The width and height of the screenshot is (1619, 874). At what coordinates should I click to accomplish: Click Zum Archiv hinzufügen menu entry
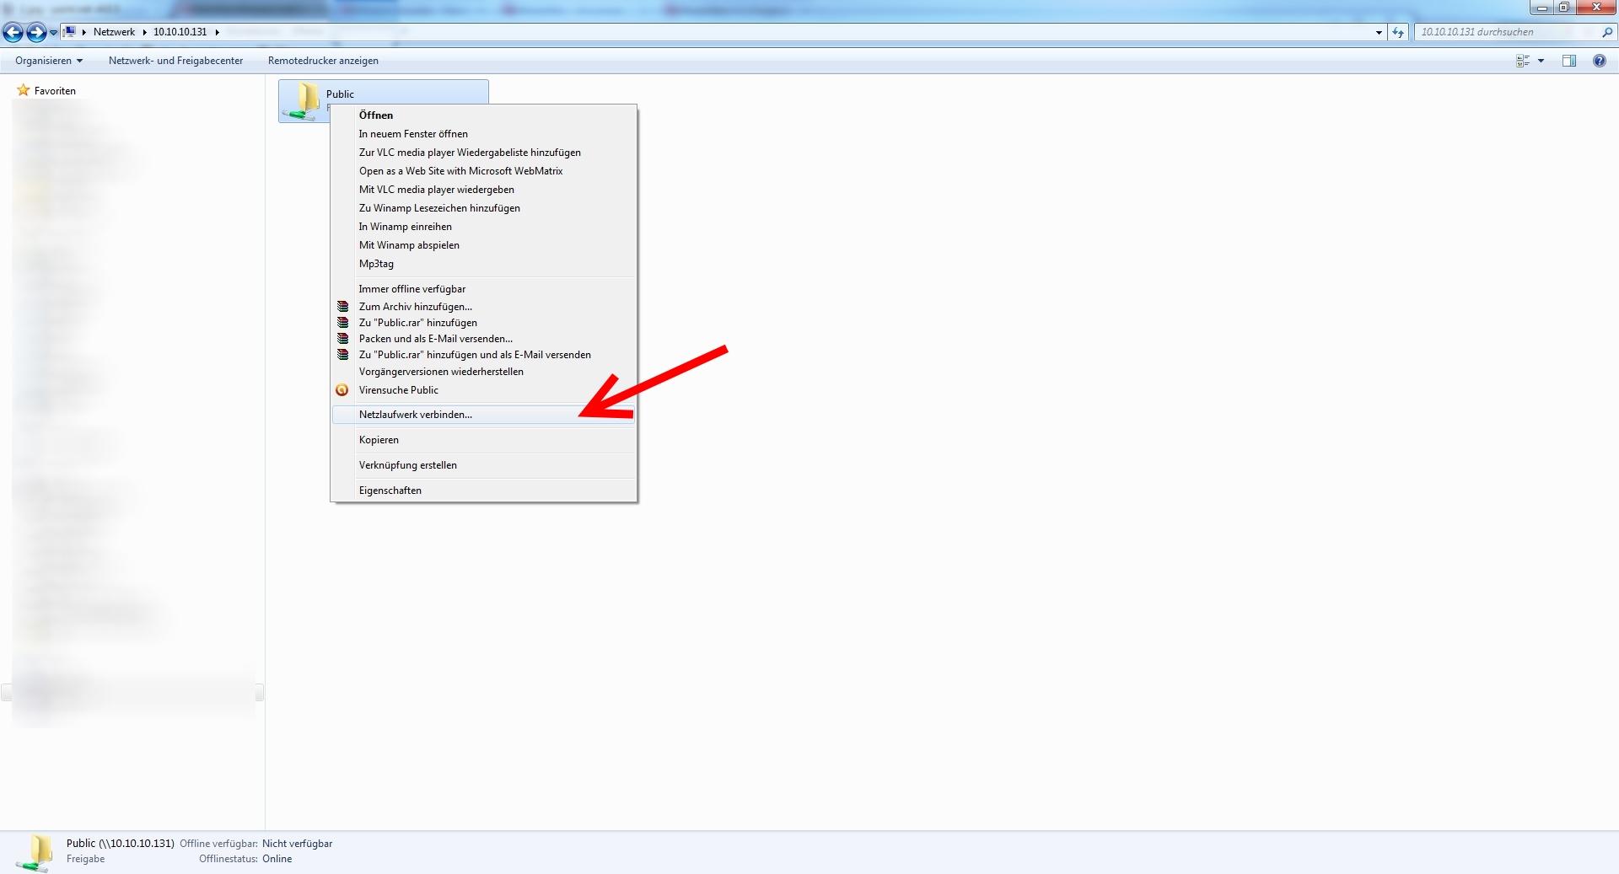(415, 307)
